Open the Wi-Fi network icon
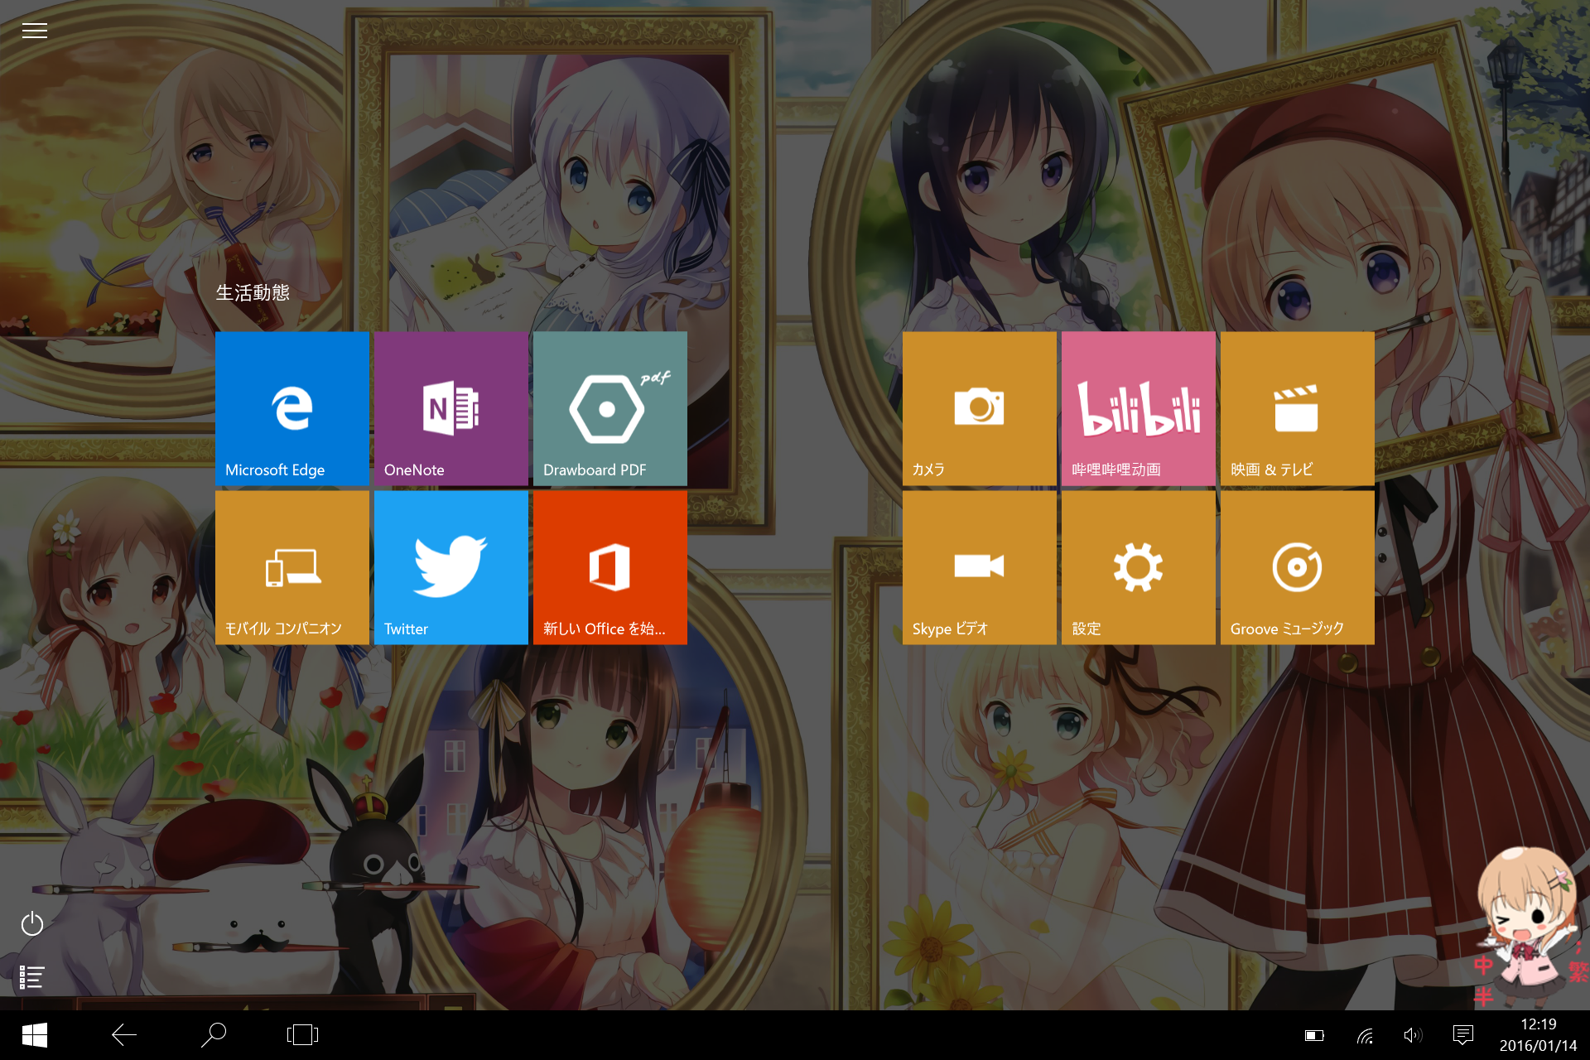The width and height of the screenshot is (1590, 1060). tap(1365, 1035)
